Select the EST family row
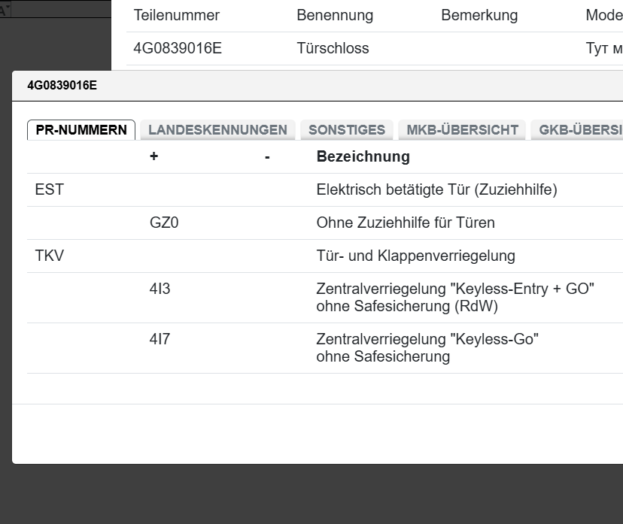The width and height of the screenshot is (623, 524). [49, 189]
